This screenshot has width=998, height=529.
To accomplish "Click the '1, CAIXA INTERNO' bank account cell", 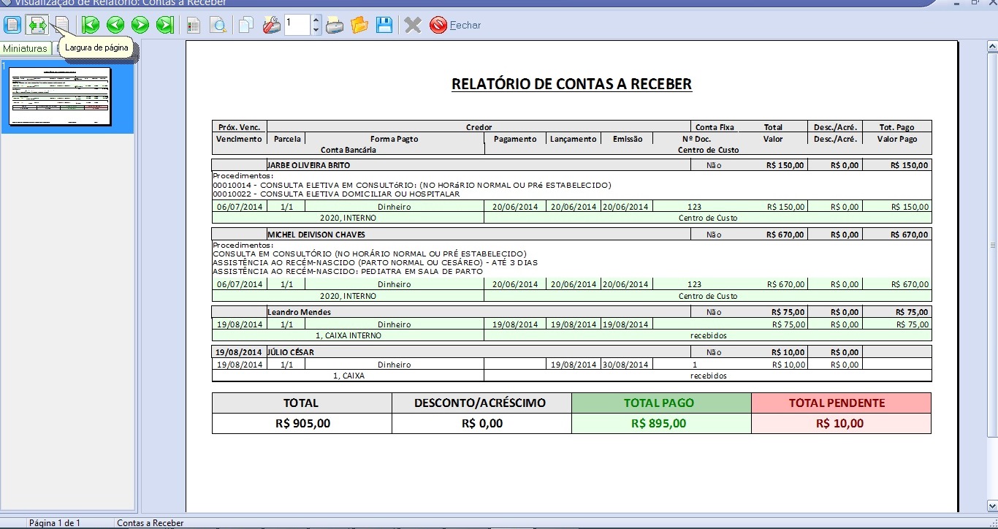I will click(348, 335).
